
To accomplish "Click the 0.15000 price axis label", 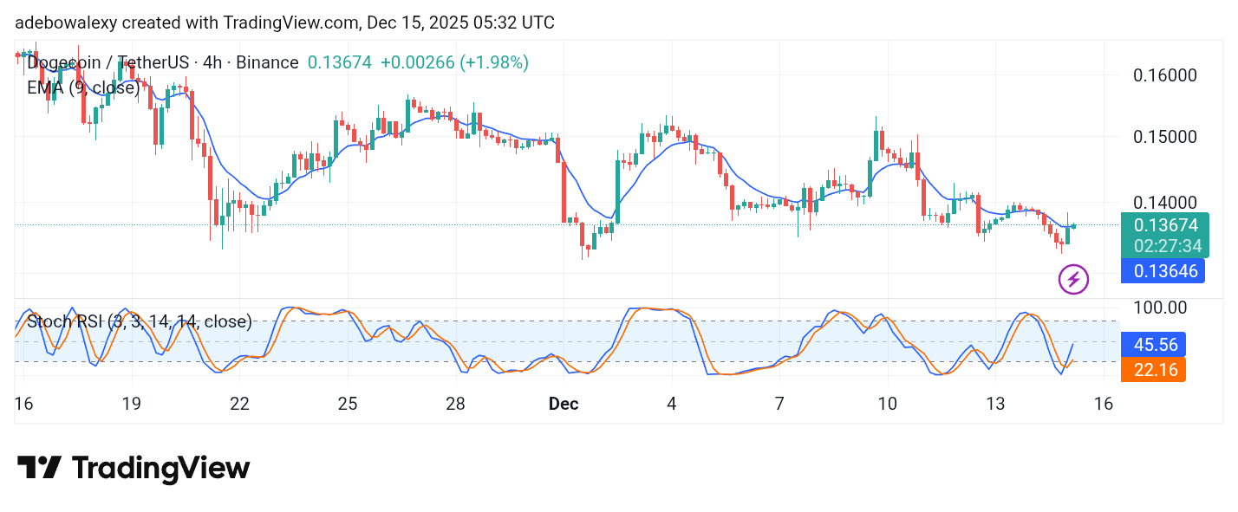I will (1165, 137).
